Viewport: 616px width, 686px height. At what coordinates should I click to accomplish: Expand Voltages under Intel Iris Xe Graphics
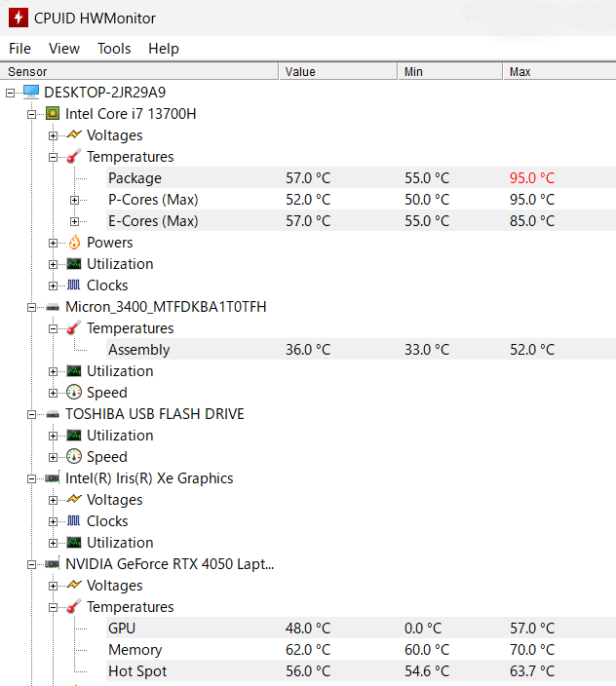pos(53,500)
